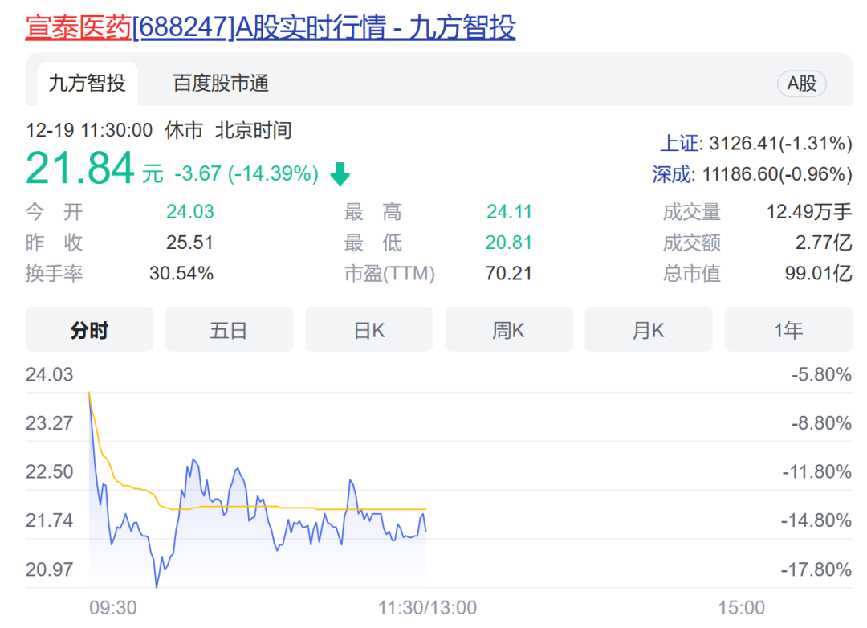Switch to the 百度股市通 tab
The height and width of the screenshot is (628, 867).
tap(221, 84)
